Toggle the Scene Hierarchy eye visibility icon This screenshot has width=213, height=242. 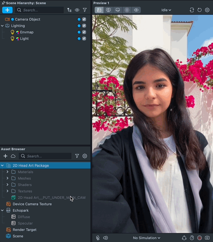77,10
